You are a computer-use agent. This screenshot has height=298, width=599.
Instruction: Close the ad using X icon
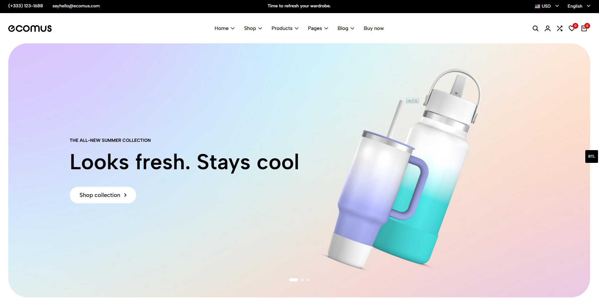(x=416, y=100)
